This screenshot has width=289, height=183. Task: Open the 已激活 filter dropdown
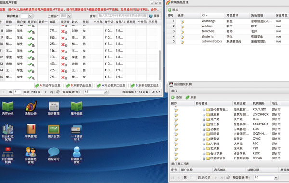[x=66, y=16]
